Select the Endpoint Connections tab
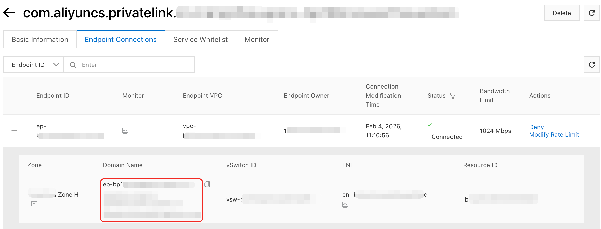 pyautogui.click(x=121, y=39)
